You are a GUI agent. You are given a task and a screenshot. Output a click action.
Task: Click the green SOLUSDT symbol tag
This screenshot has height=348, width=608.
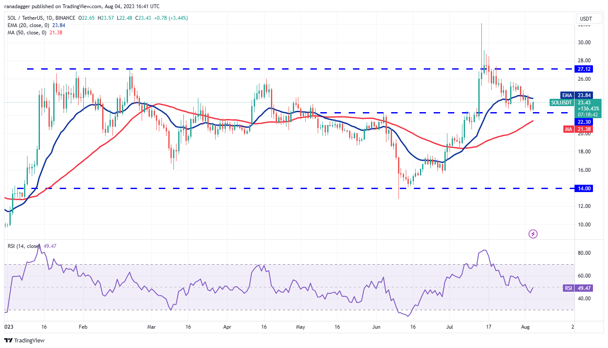click(x=561, y=102)
